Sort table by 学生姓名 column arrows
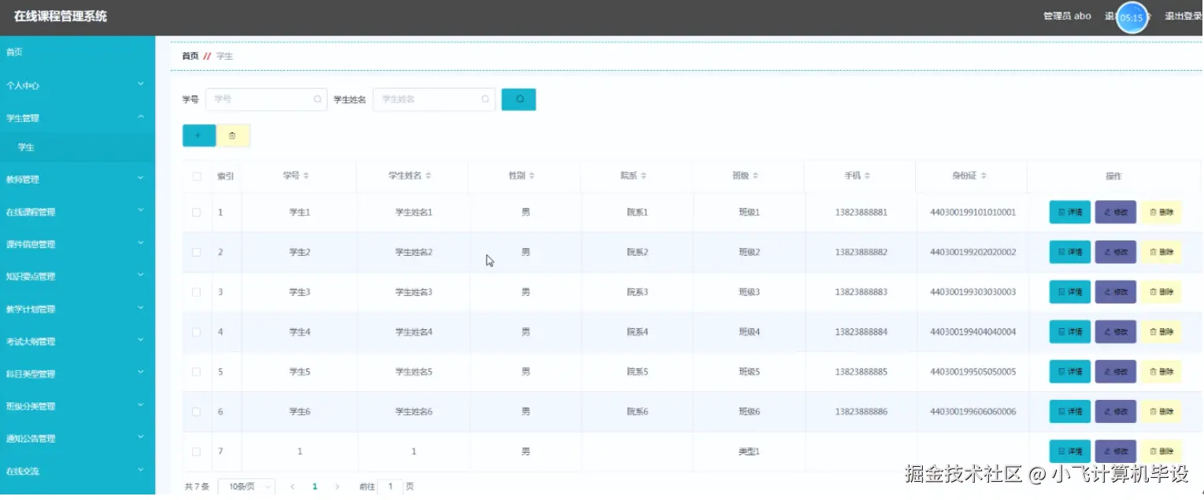The height and width of the screenshot is (500, 1204). pos(428,176)
